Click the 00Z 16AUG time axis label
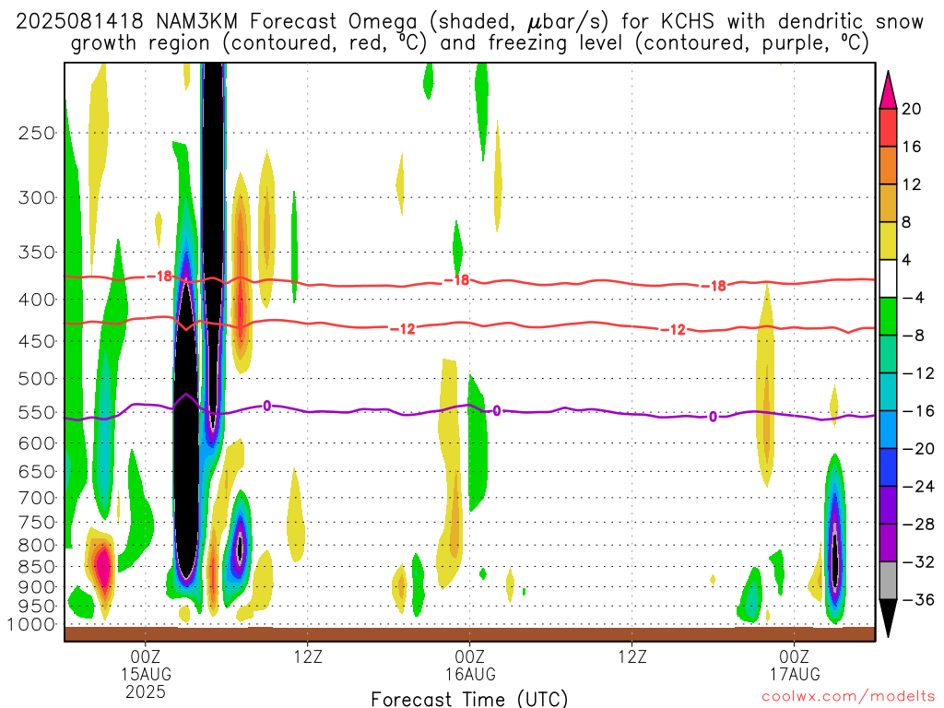Image resolution: width=944 pixels, height=708 pixels. (x=470, y=665)
